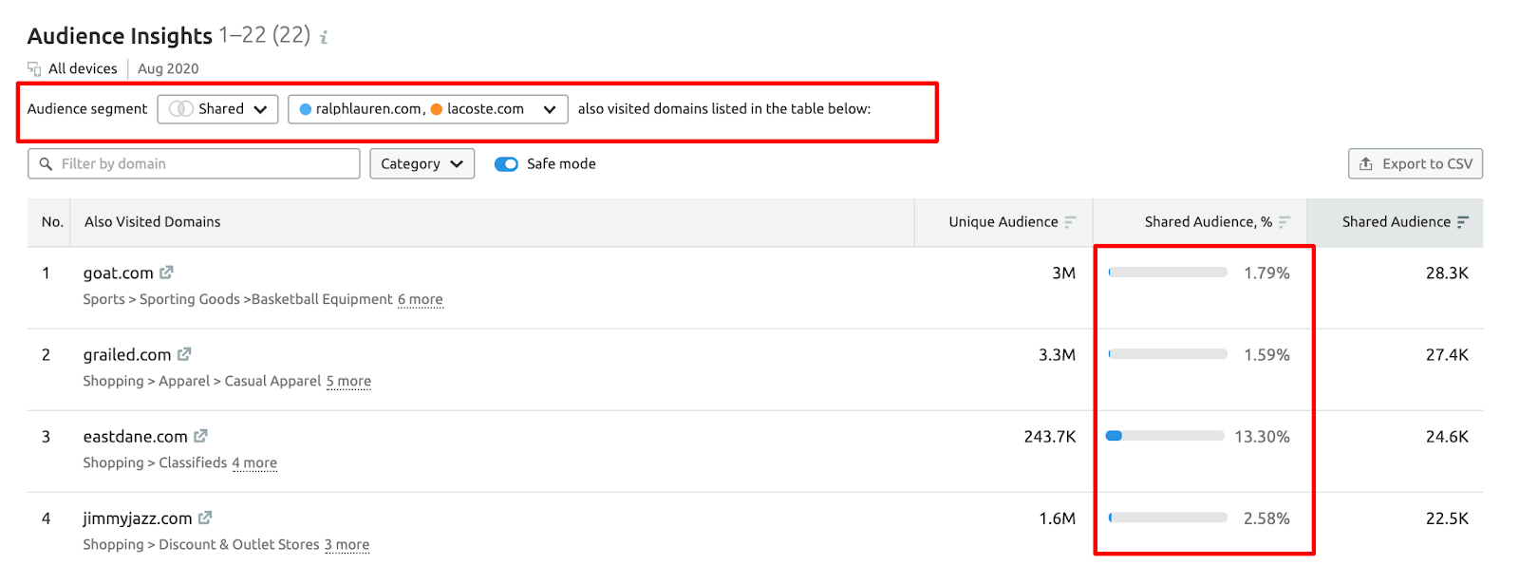
Task: Click the 22.5K shared audience value
Action: 1447,518
